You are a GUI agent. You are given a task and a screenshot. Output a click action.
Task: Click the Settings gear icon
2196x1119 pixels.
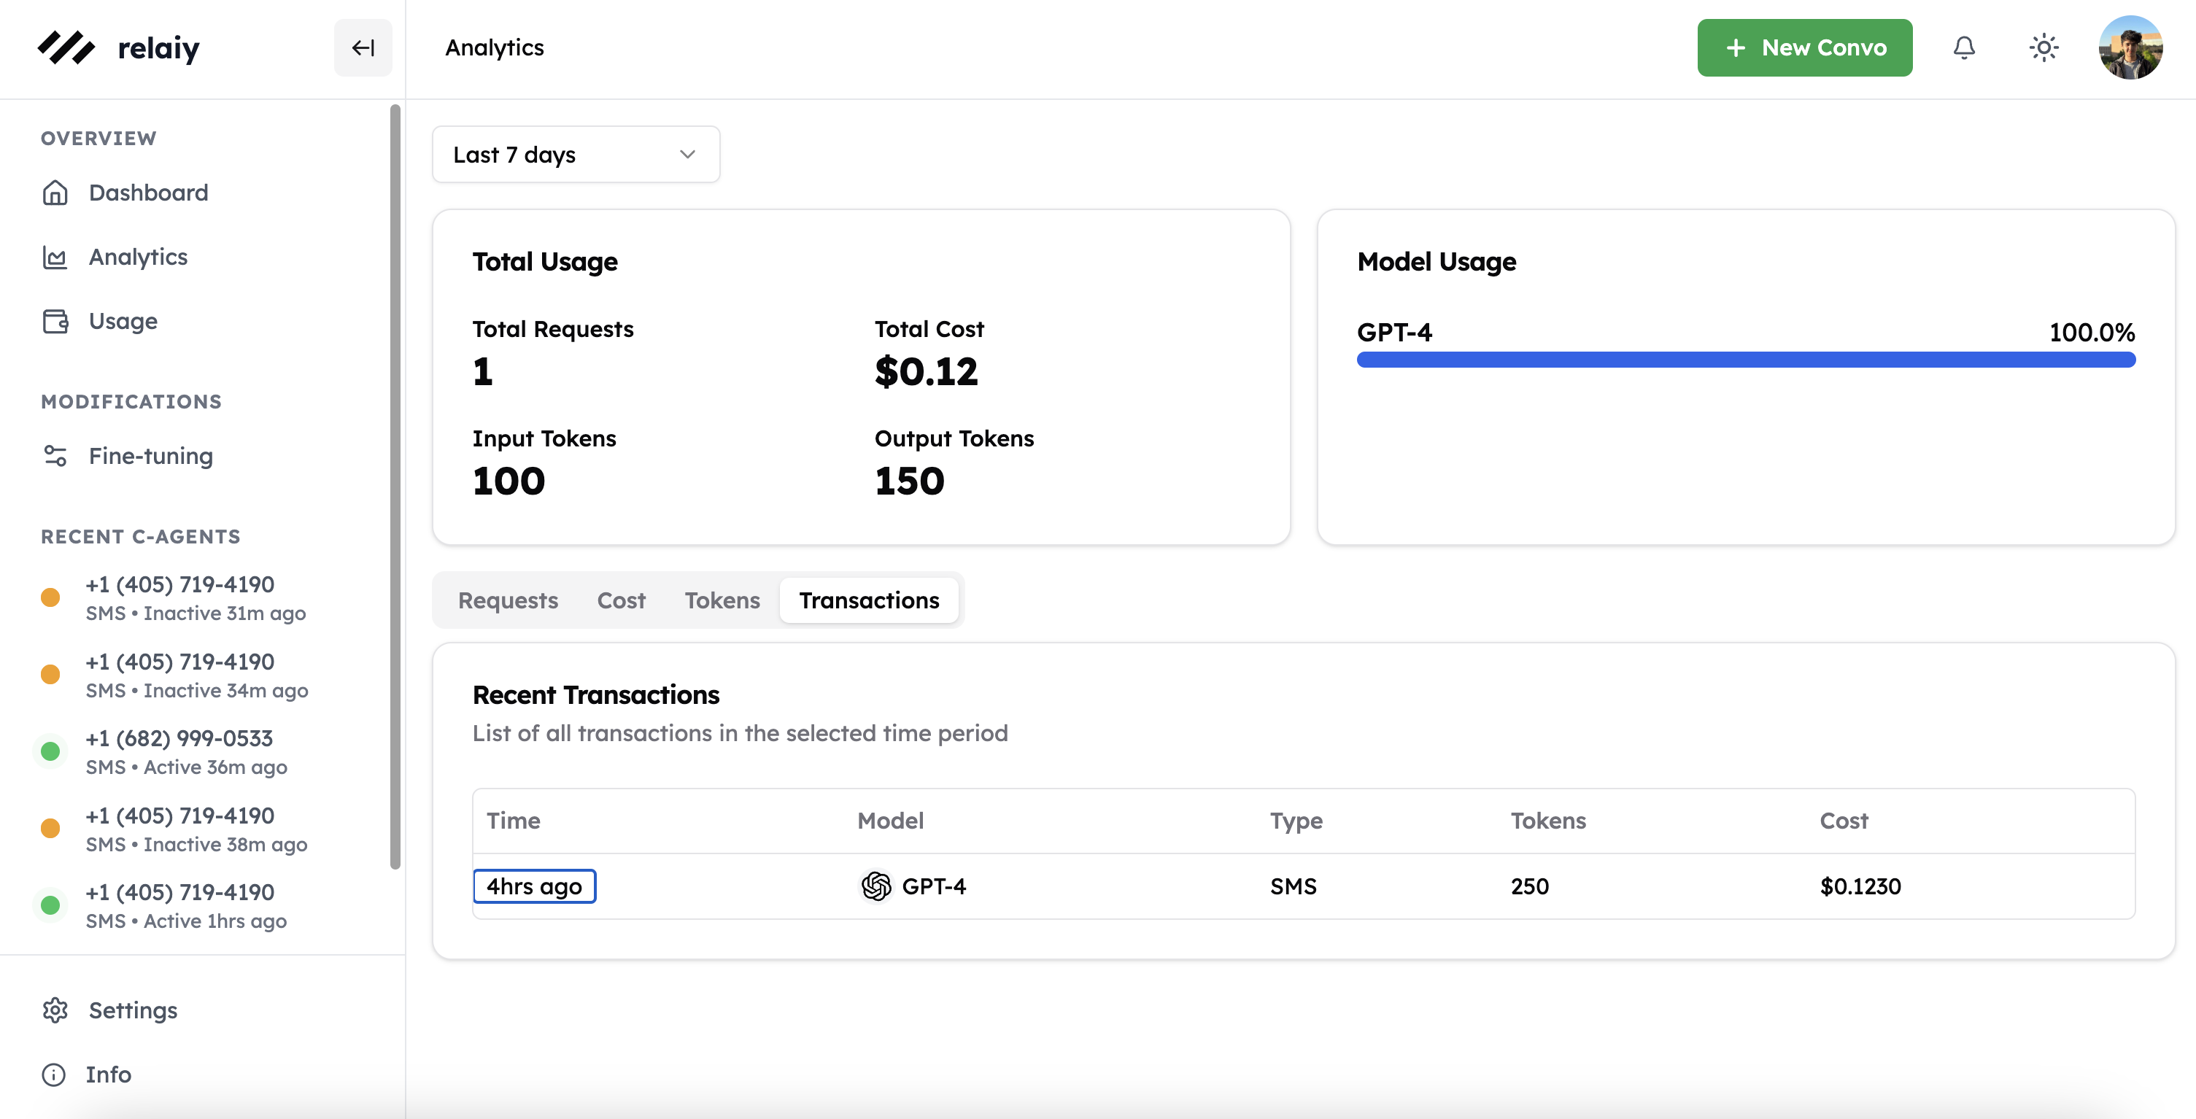tap(55, 1010)
